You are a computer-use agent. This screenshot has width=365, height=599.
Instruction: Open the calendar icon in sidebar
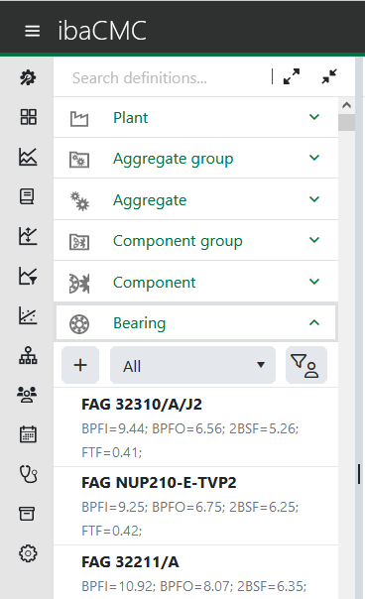28,434
